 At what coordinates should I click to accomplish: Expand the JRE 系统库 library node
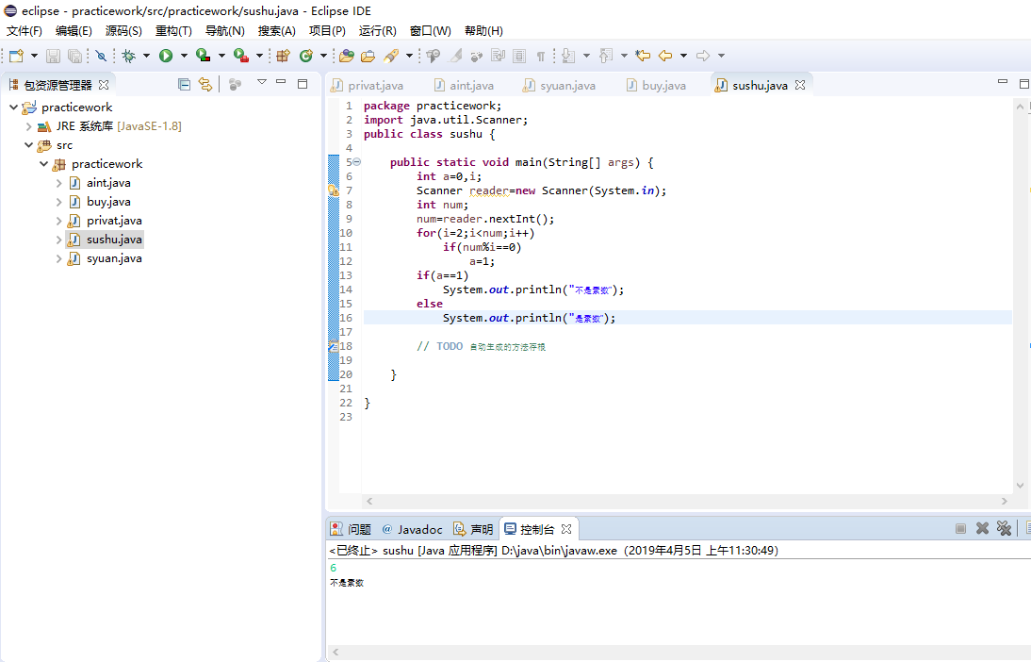tap(28, 126)
